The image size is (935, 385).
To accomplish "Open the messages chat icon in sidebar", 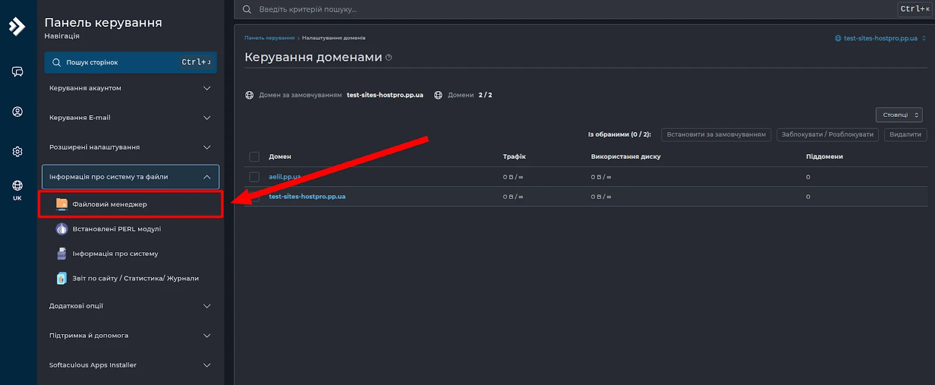I will pyautogui.click(x=18, y=71).
